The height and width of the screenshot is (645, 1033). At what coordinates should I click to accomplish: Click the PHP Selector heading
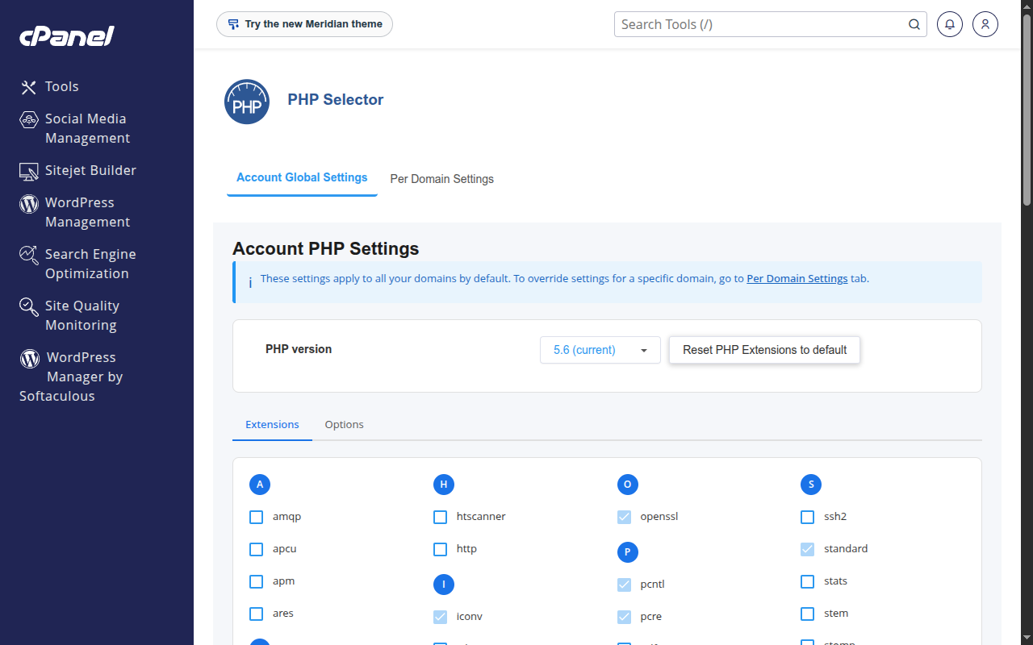pos(336,100)
